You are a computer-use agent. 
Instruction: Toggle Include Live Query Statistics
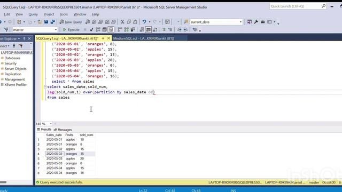pos(126,30)
